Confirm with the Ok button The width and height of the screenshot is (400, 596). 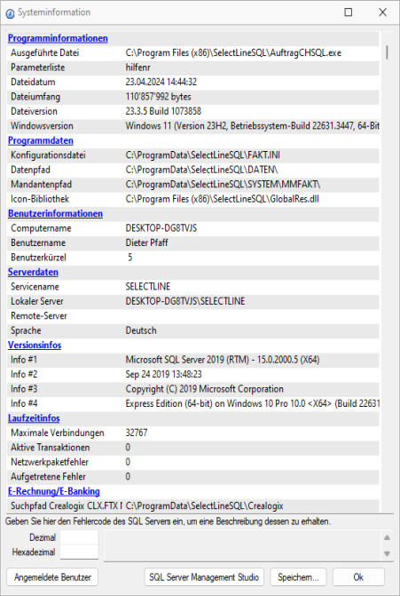coord(358,577)
